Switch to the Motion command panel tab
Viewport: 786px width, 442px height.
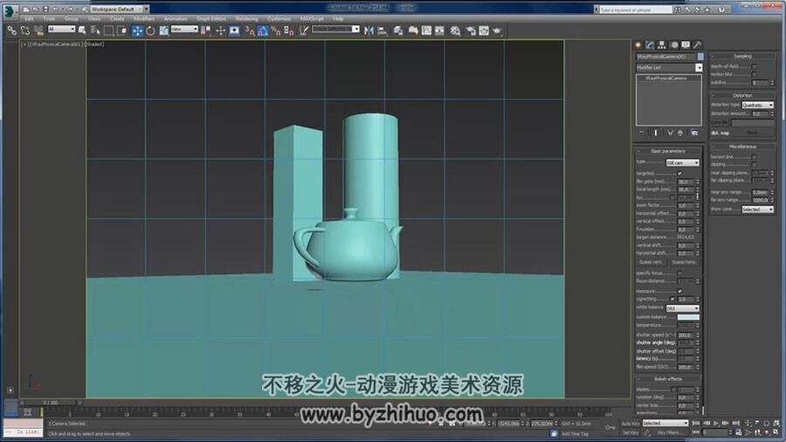[674, 45]
